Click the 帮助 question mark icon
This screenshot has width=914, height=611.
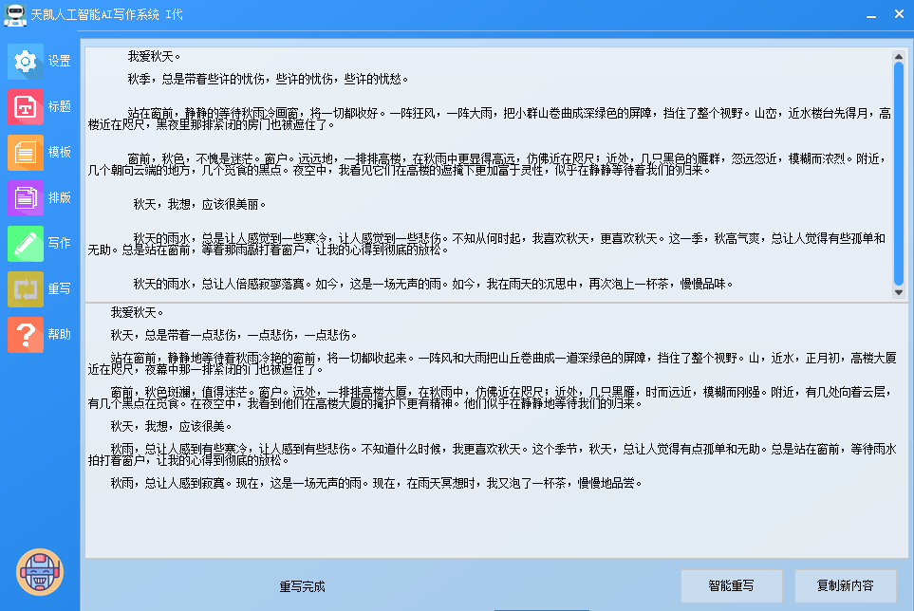tap(26, 334)
